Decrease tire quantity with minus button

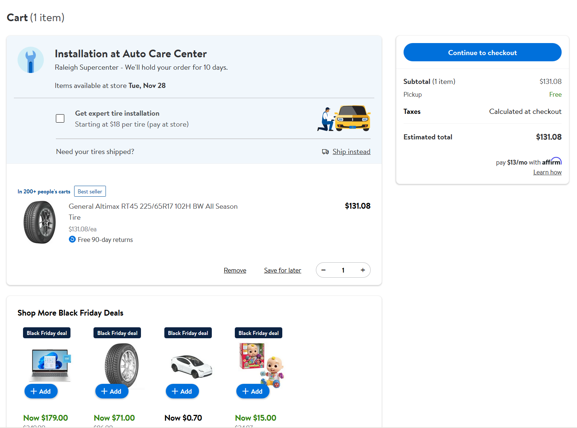(x=324, y=270)
